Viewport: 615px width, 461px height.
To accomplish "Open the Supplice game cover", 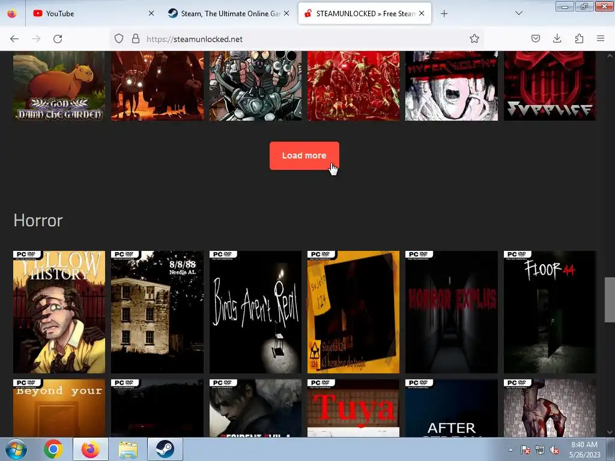I will [550, 85].
